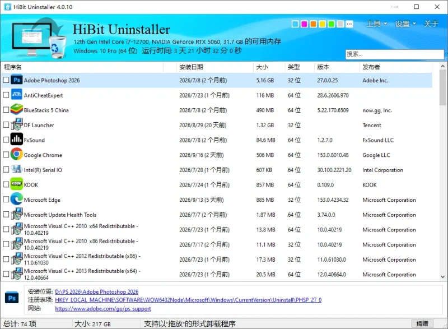Open the 工具 dropdown menu
Image resolution: width=448 pixels, height=329 pixels.
(376, 24)
